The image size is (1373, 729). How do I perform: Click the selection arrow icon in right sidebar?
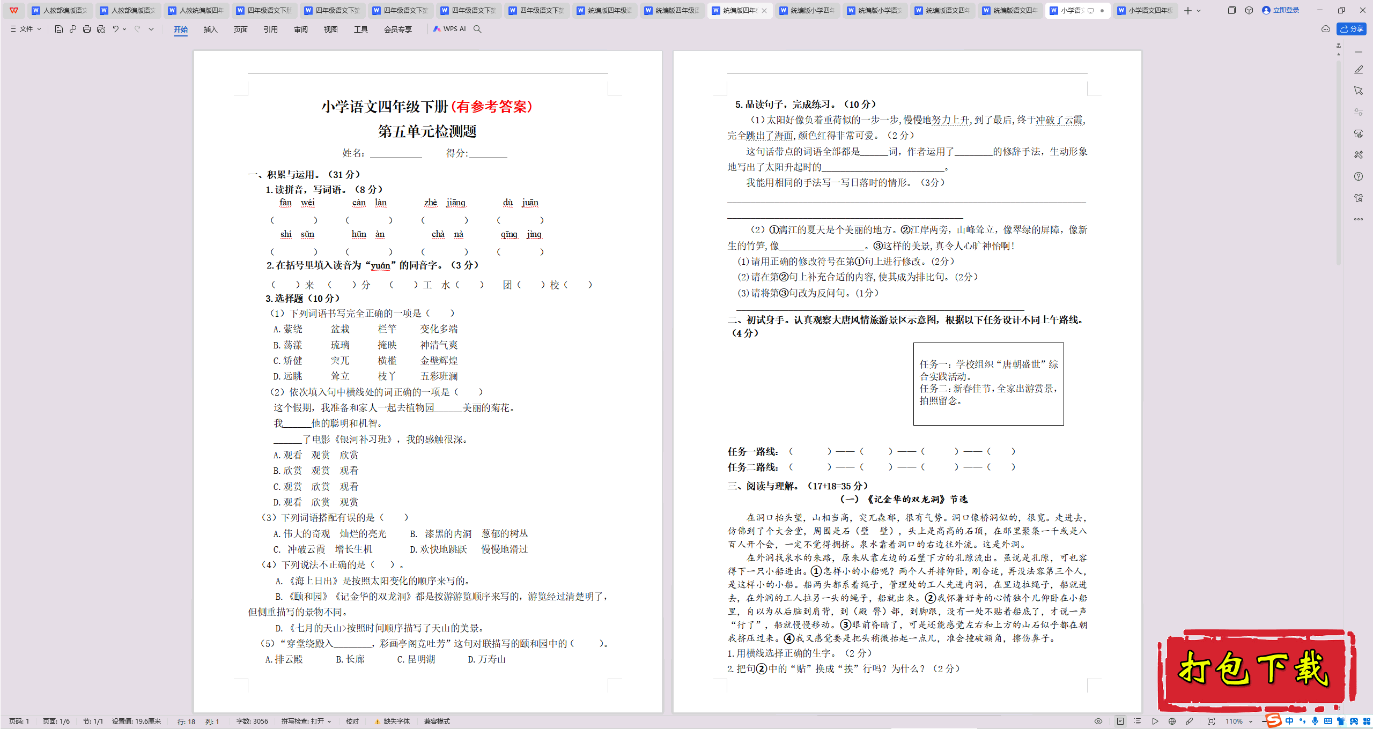(1359, 91)
